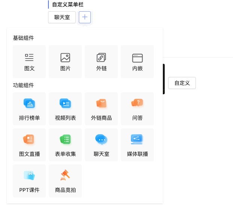233x205 pixels.
Task: Switch to the 聊天室 menu tab
Action: 62,17
